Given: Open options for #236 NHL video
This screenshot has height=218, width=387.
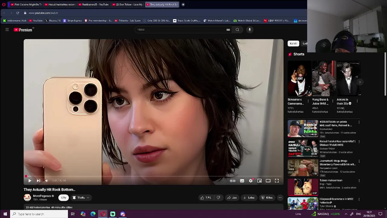Looking at the screenshot, I should tap(359, 122).
